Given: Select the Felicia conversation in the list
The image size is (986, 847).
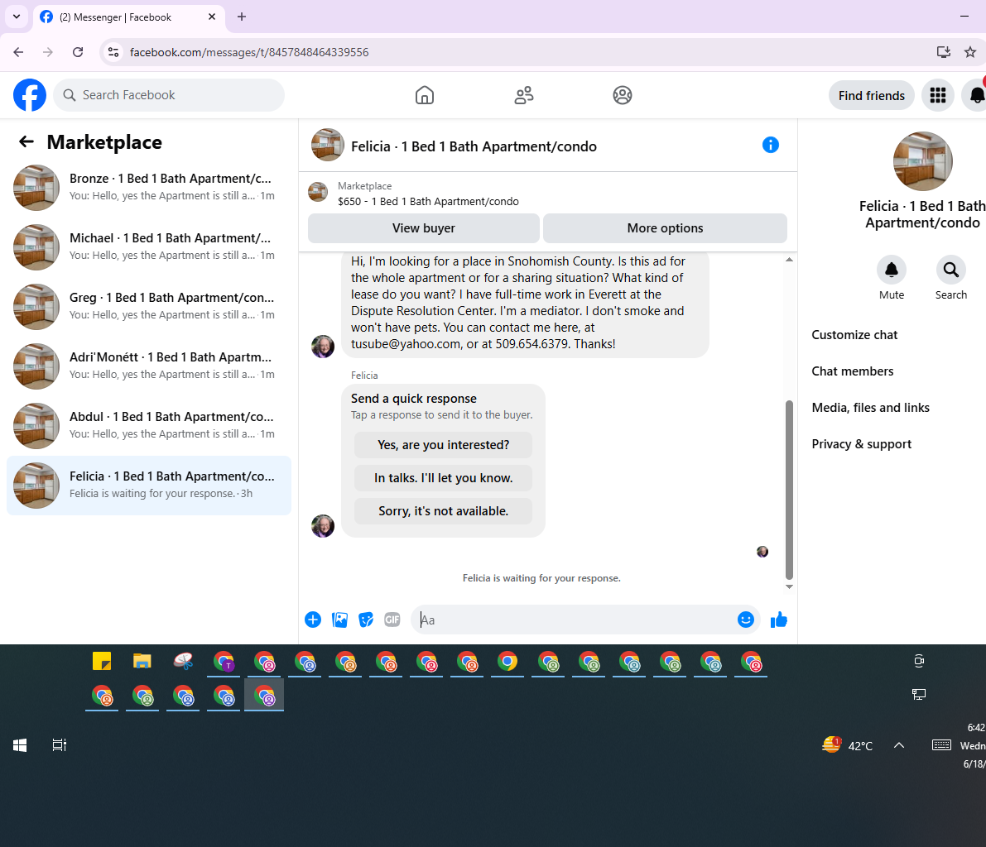Looking at the screenshot, I should (x=149, y=486).
